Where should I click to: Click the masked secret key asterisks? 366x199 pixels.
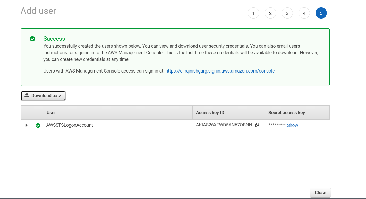pyautogui.click(x=277, y=125)
